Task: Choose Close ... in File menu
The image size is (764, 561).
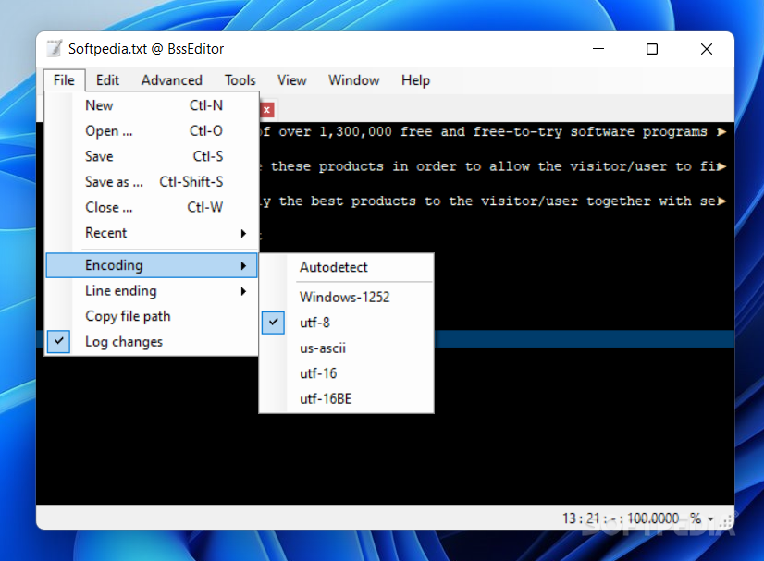Action: click(x=152, y=207)
